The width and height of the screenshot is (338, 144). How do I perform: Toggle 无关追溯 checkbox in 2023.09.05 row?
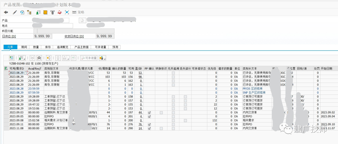coord(173,117)
